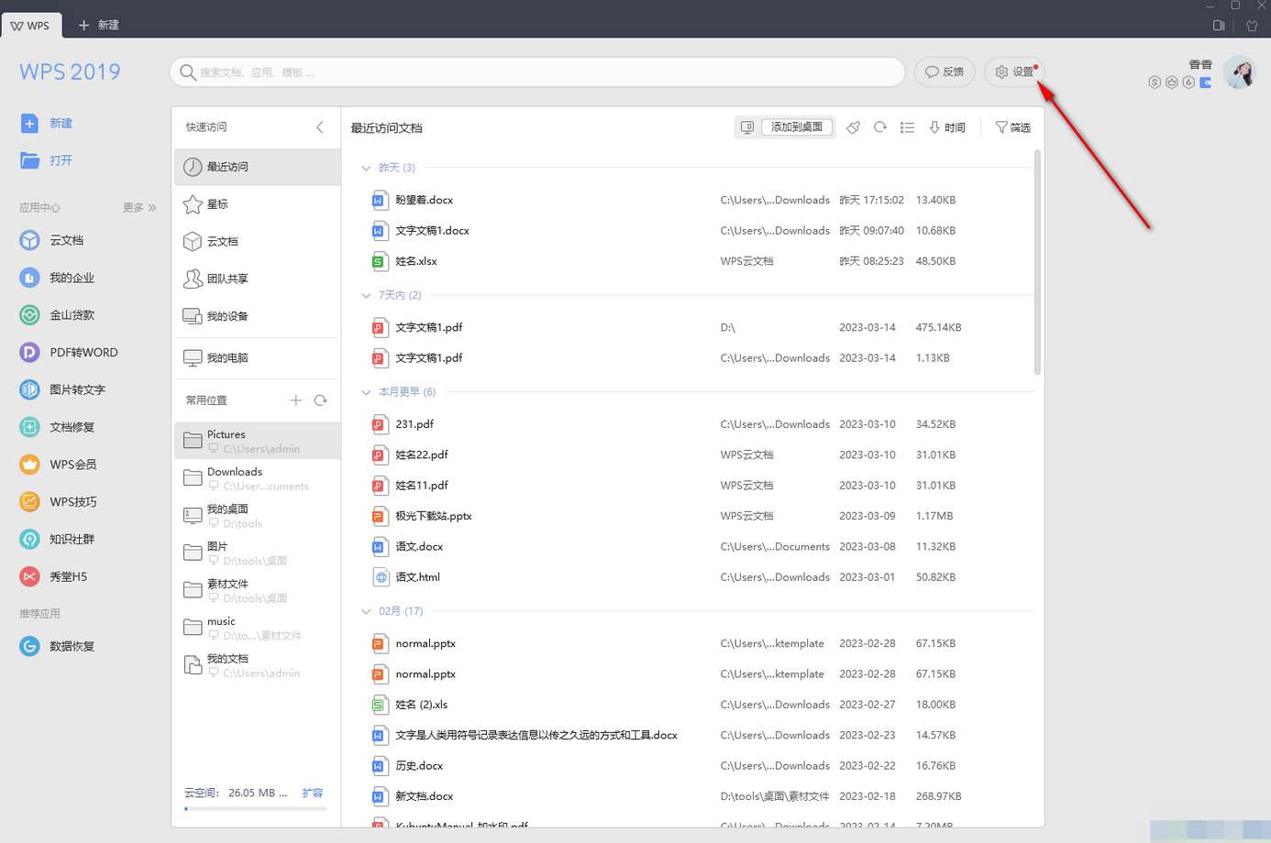Screen dimensions: 1271x843
Task: Click the 设置 gear button
Action: pyautogui.click(x=1014, y=71)
